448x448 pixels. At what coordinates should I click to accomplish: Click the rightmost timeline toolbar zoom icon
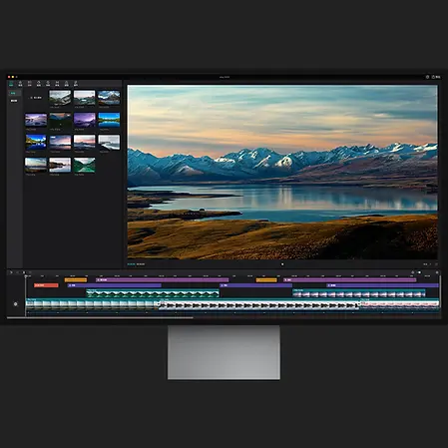point(437,272)
